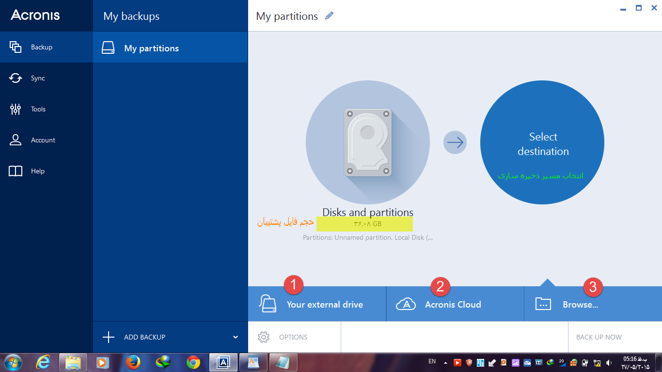Viewport: 662px width, 372px height.
Task: Go to the Account tab label
Action: coord(43,140)
